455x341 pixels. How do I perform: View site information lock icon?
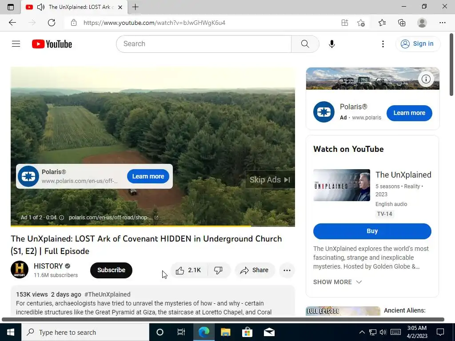pos(74,23)
